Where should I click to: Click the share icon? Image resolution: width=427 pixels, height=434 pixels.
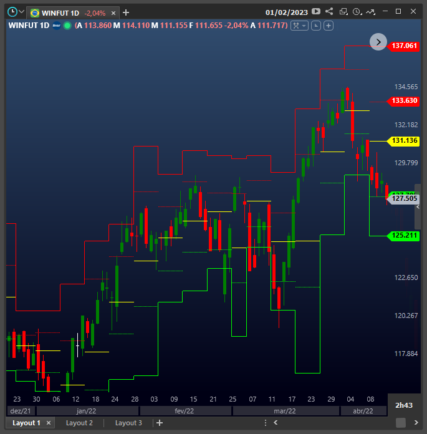329,11
